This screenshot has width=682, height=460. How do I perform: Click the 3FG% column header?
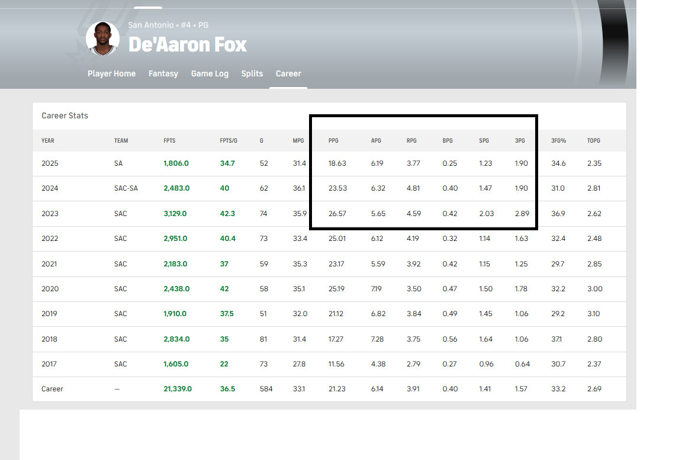point(558,141)
